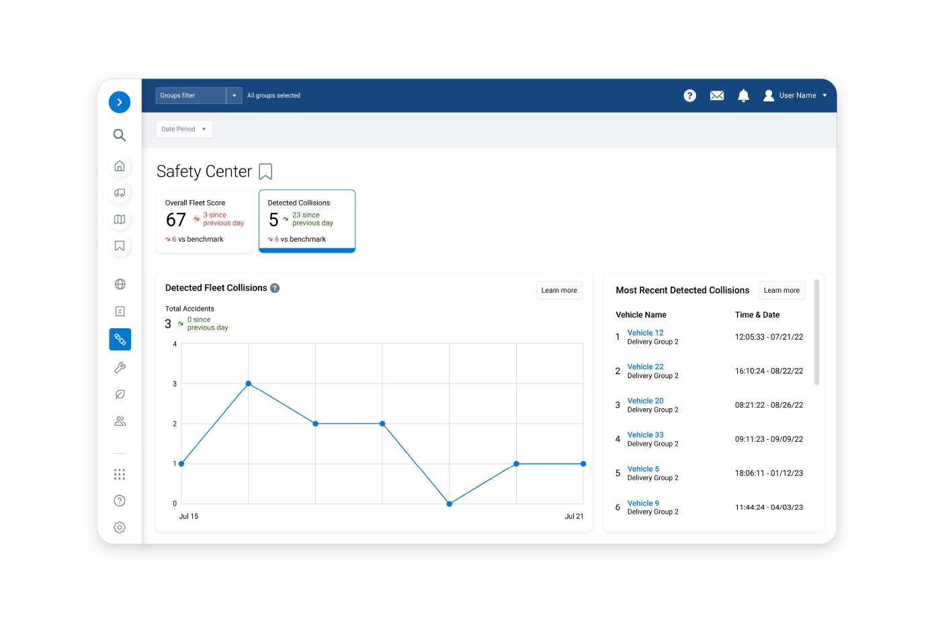Open the Search tool in the sidebar
Screen dimensions: 934x625
pos(119,135)
